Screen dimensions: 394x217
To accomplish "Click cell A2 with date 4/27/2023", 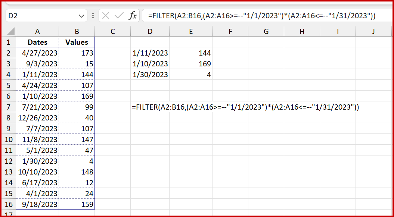I will (37, 53).
